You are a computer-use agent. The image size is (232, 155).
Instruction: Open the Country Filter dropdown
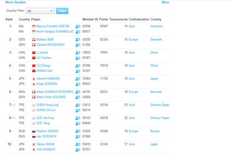(x=40, y=11)
